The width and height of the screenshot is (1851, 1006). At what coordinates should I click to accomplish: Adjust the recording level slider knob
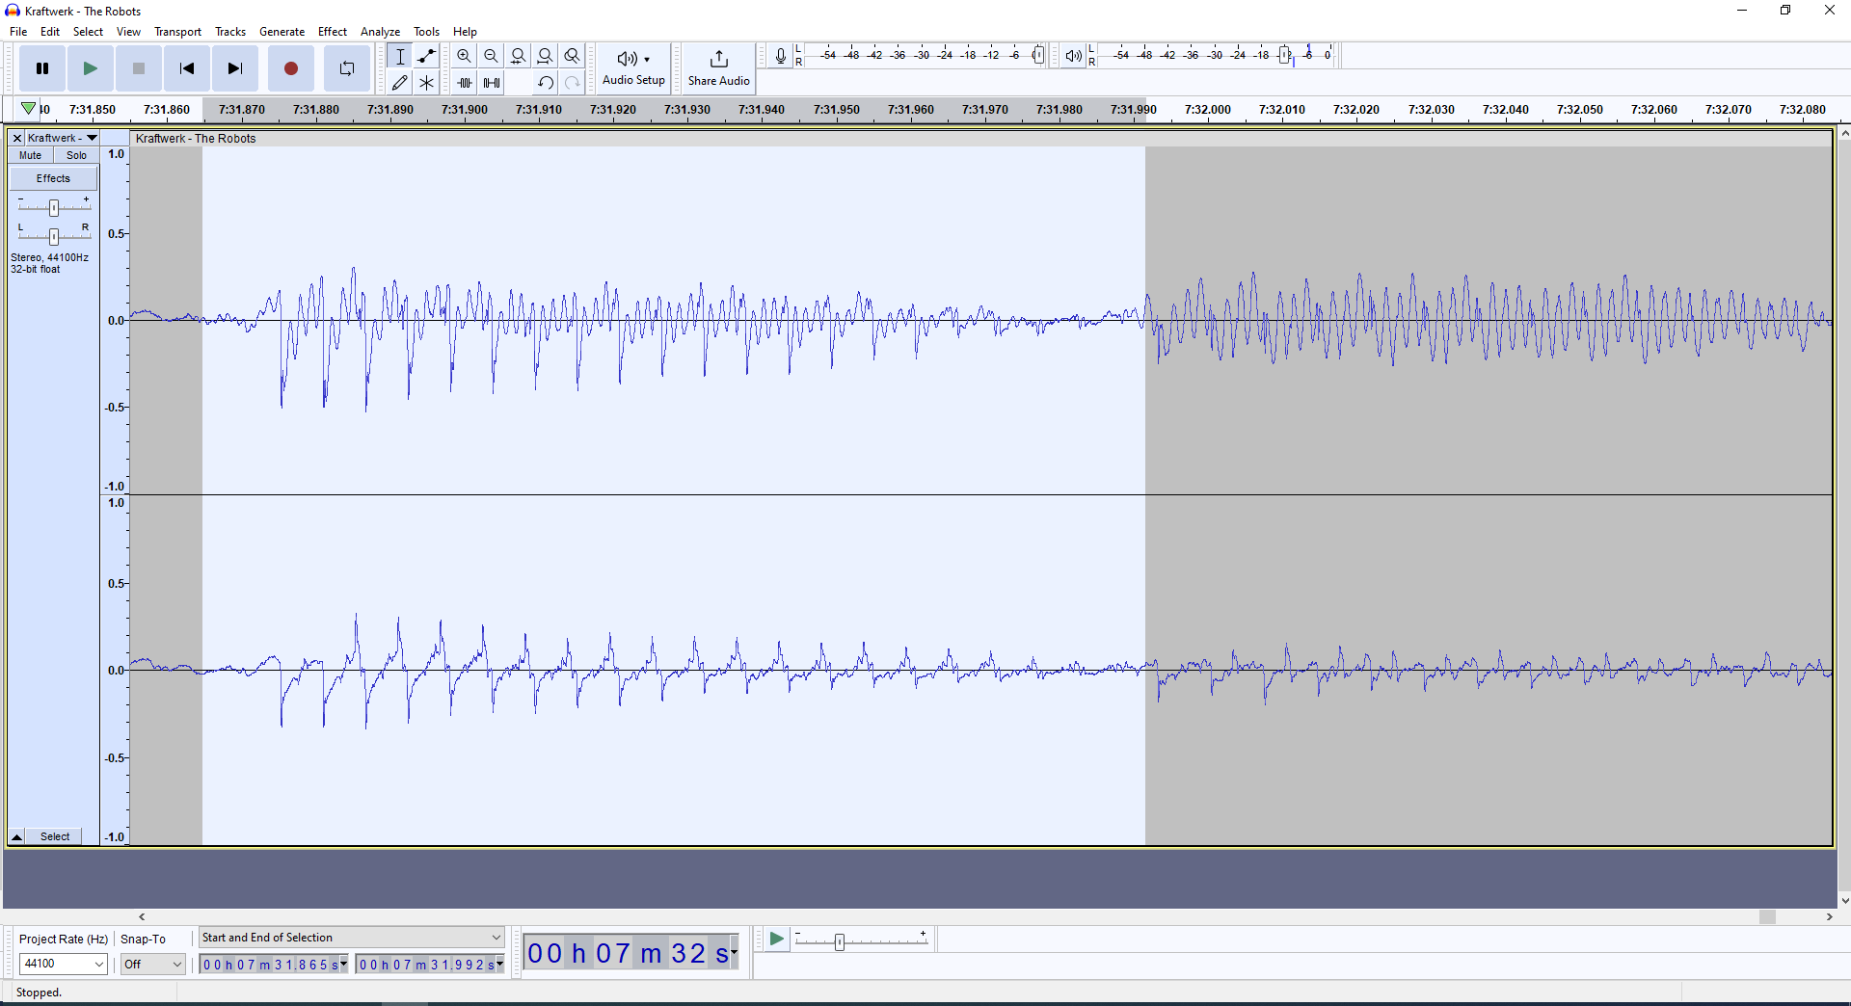click(x=1038, y=55)
